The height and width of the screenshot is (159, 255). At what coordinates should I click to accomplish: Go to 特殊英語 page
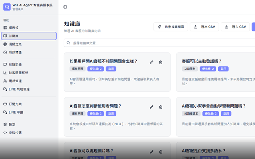(x=15, y=52)
